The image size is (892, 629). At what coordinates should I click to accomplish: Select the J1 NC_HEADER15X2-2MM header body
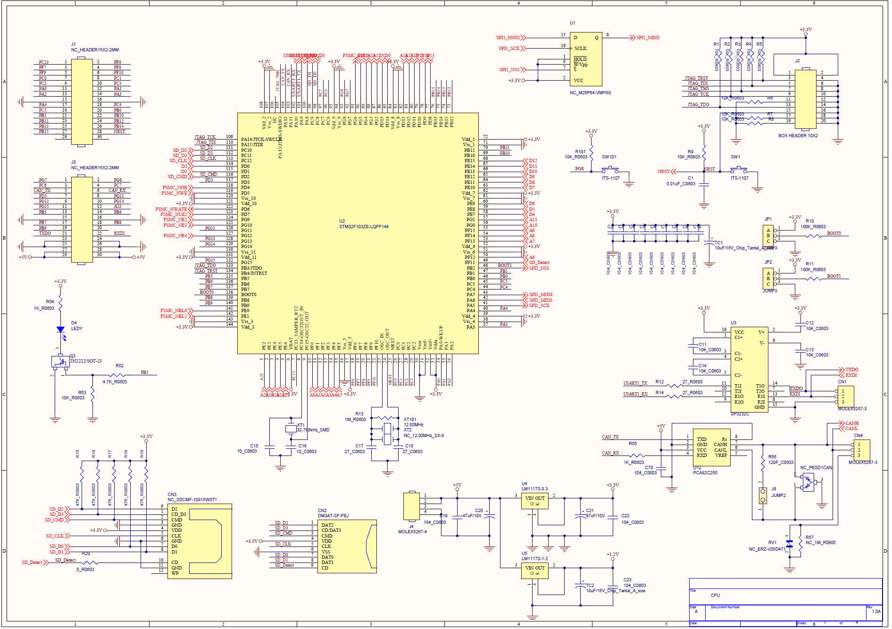pos(82,101)
